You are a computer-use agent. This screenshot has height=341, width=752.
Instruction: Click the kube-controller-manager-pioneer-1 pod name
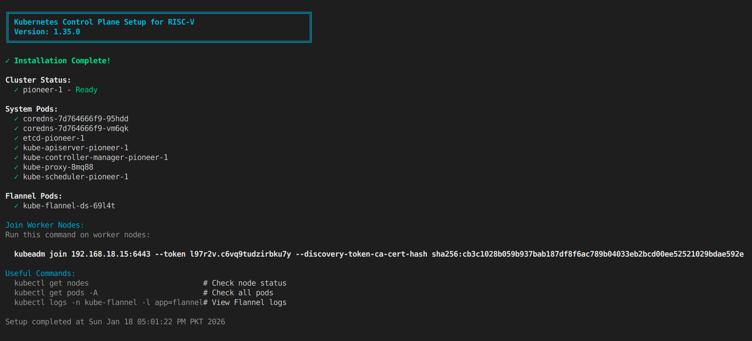tap(95, 157)
